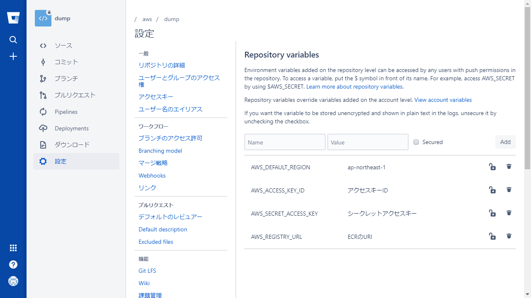Image resolution: width=531 pixels, height=298 pixels.
Task: Delete the AWS_REGISTRY_URL variable with the trash icon
Action: 509,236
